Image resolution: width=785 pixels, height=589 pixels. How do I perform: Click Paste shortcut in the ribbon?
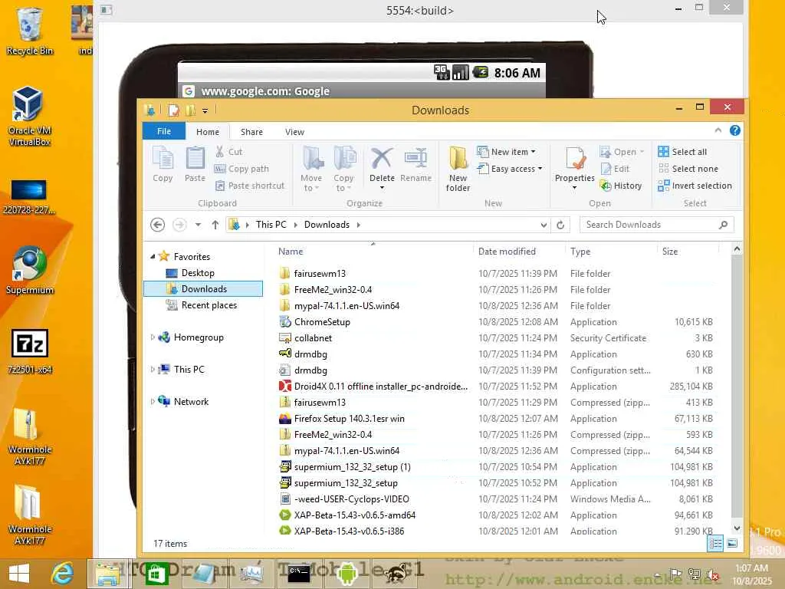tap(250, 186)
